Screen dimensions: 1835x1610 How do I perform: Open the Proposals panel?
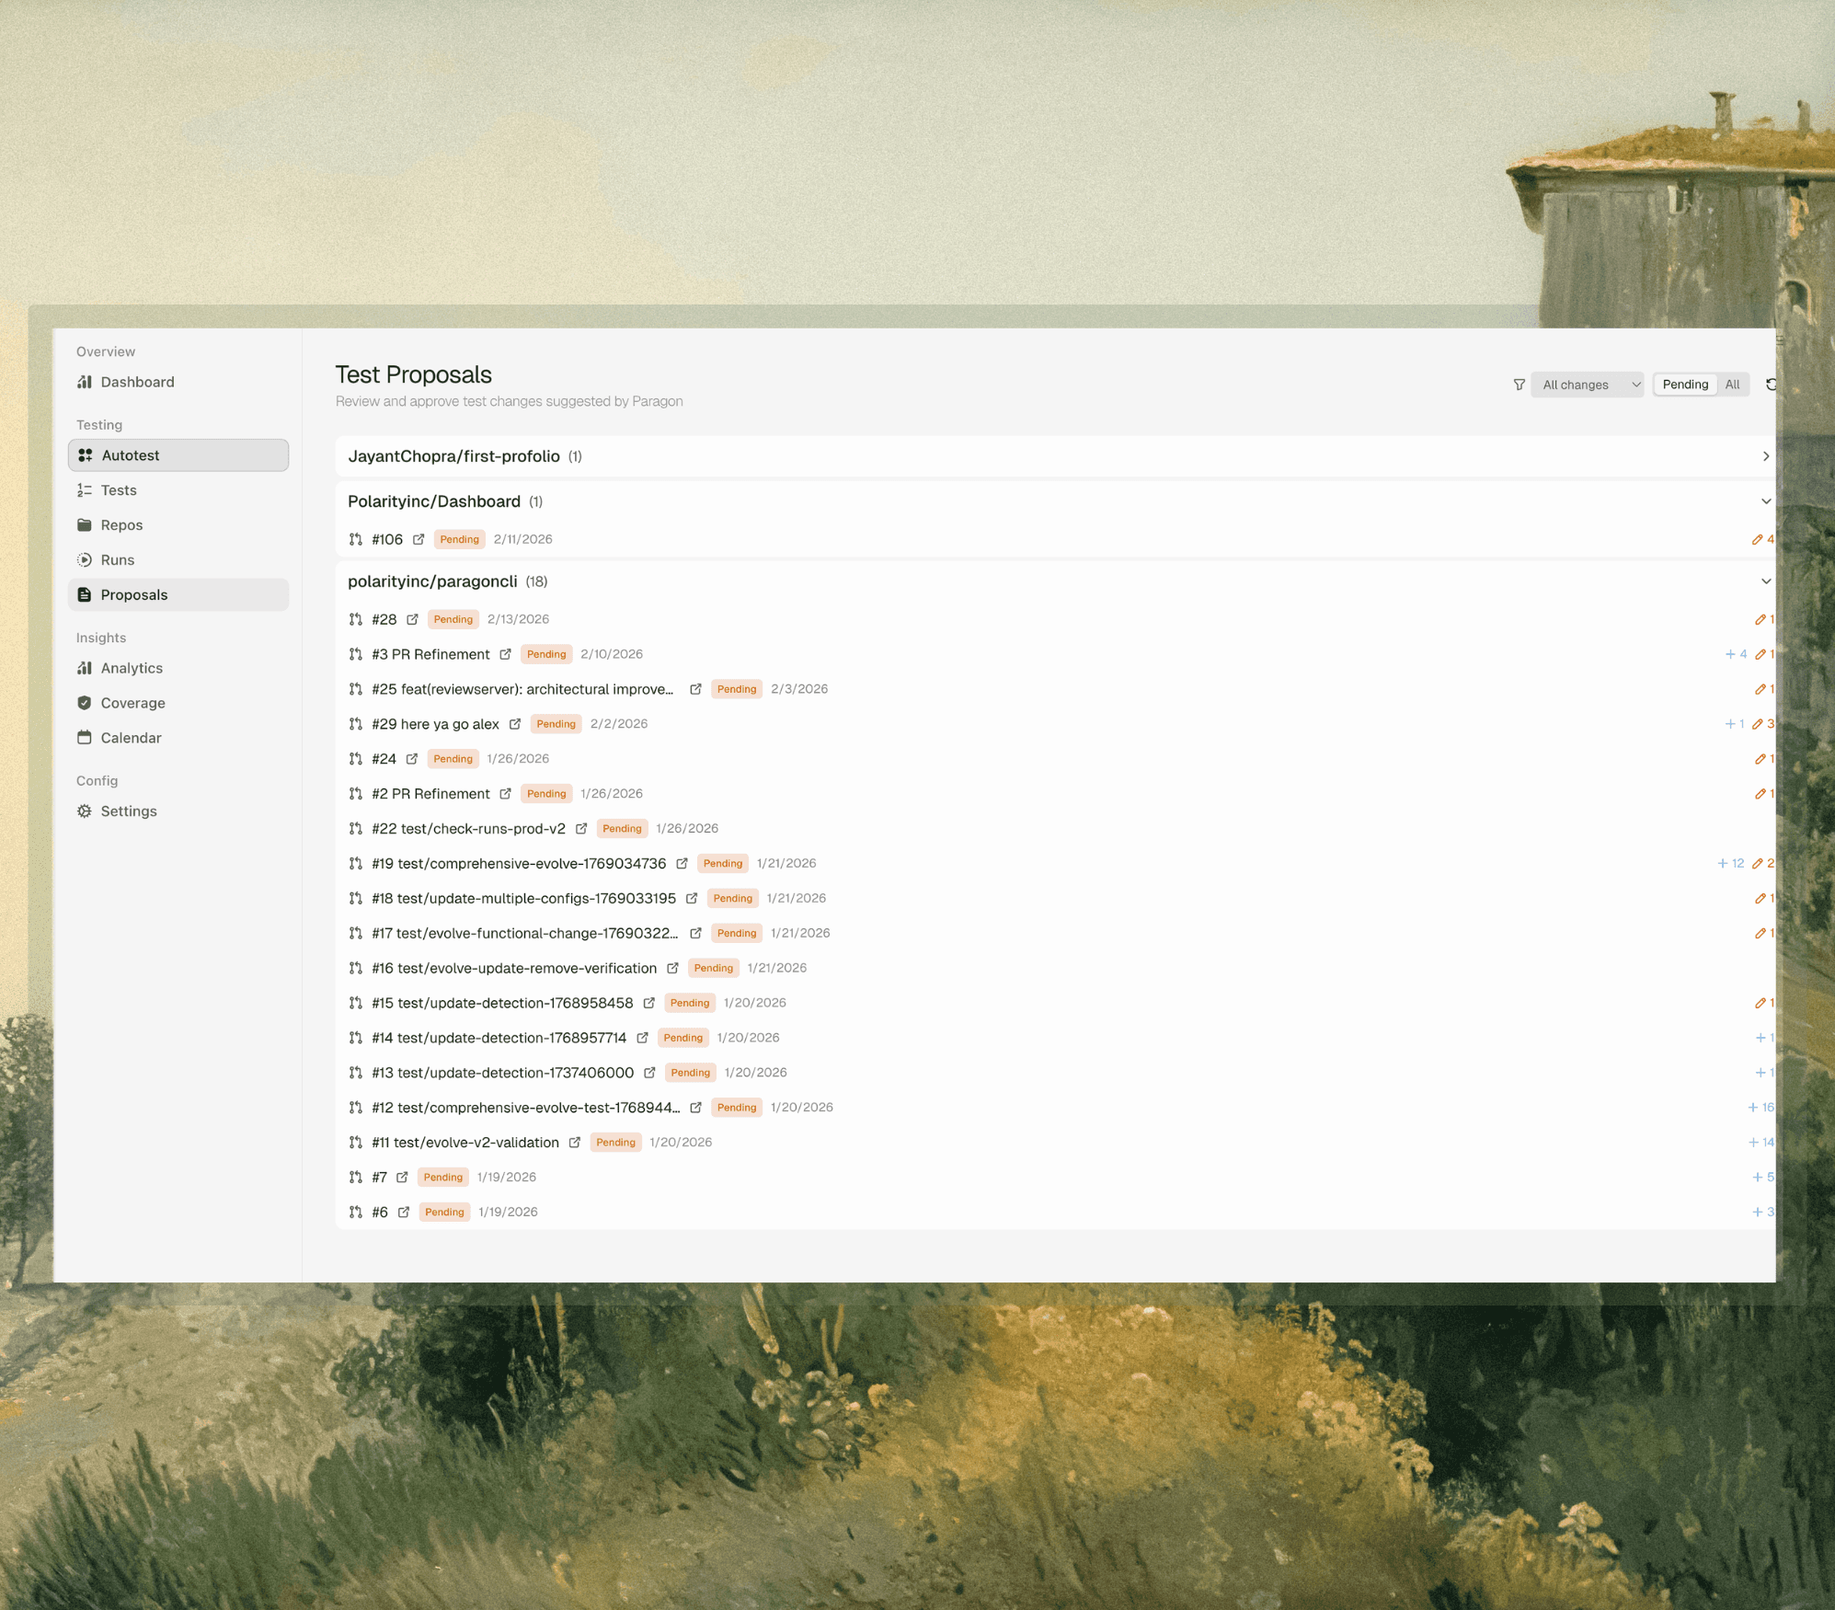tap(134, 594)
